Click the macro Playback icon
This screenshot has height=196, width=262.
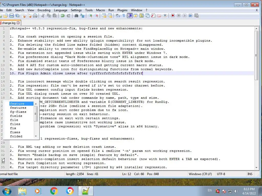click(185, 16)
